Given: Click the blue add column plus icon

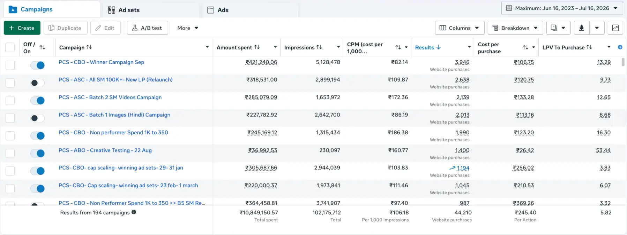Looking at the screenshot, I should [620, 47].
